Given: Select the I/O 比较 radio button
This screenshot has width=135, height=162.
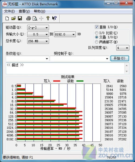Looking at the screenshot, I should pyautogui.click(x=96, y=33).
